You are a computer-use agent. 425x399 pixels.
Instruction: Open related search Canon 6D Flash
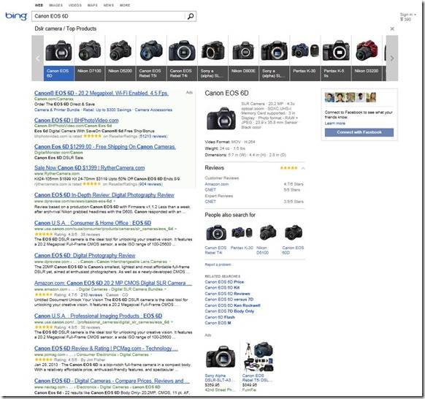pyautogui.click(x=220, y=317)
